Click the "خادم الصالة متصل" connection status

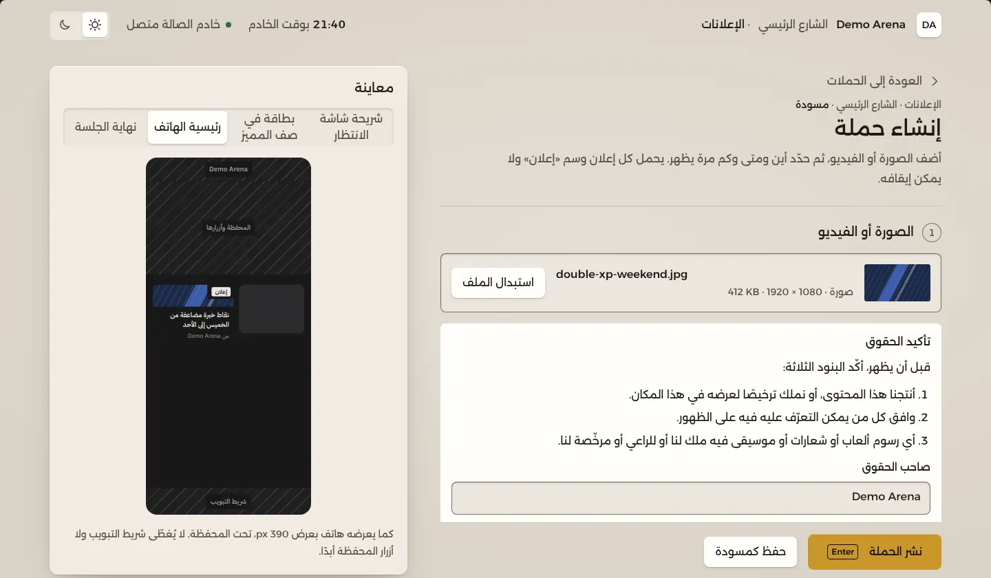pos(179,25)
